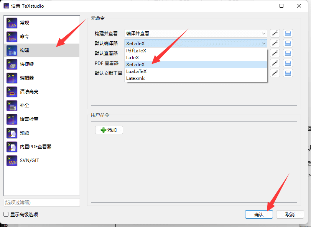Cancel with the 取消 button
Viewport: 311px width, 227px height.
pos(290,214)
